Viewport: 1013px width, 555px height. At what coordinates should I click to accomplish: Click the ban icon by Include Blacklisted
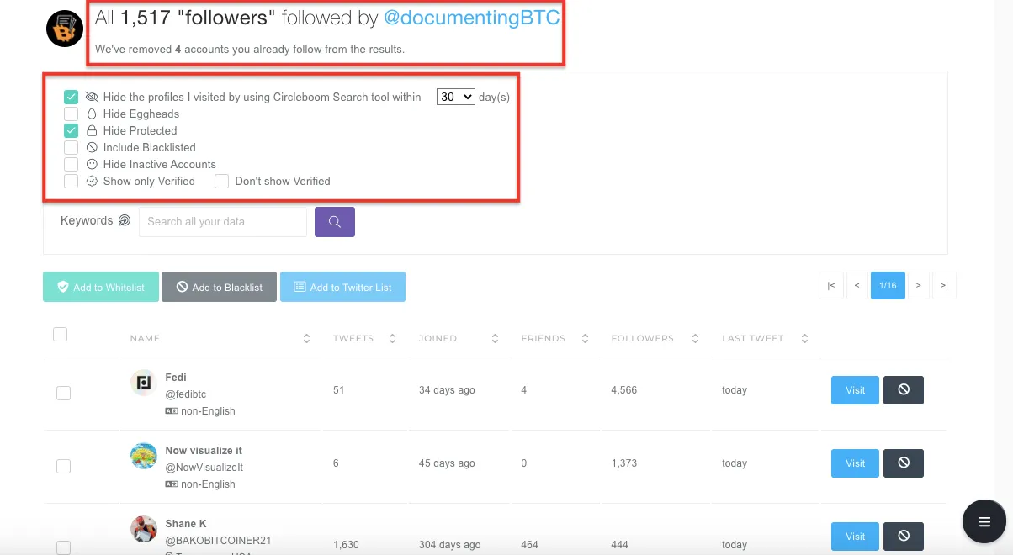click(x=93, y=147)
